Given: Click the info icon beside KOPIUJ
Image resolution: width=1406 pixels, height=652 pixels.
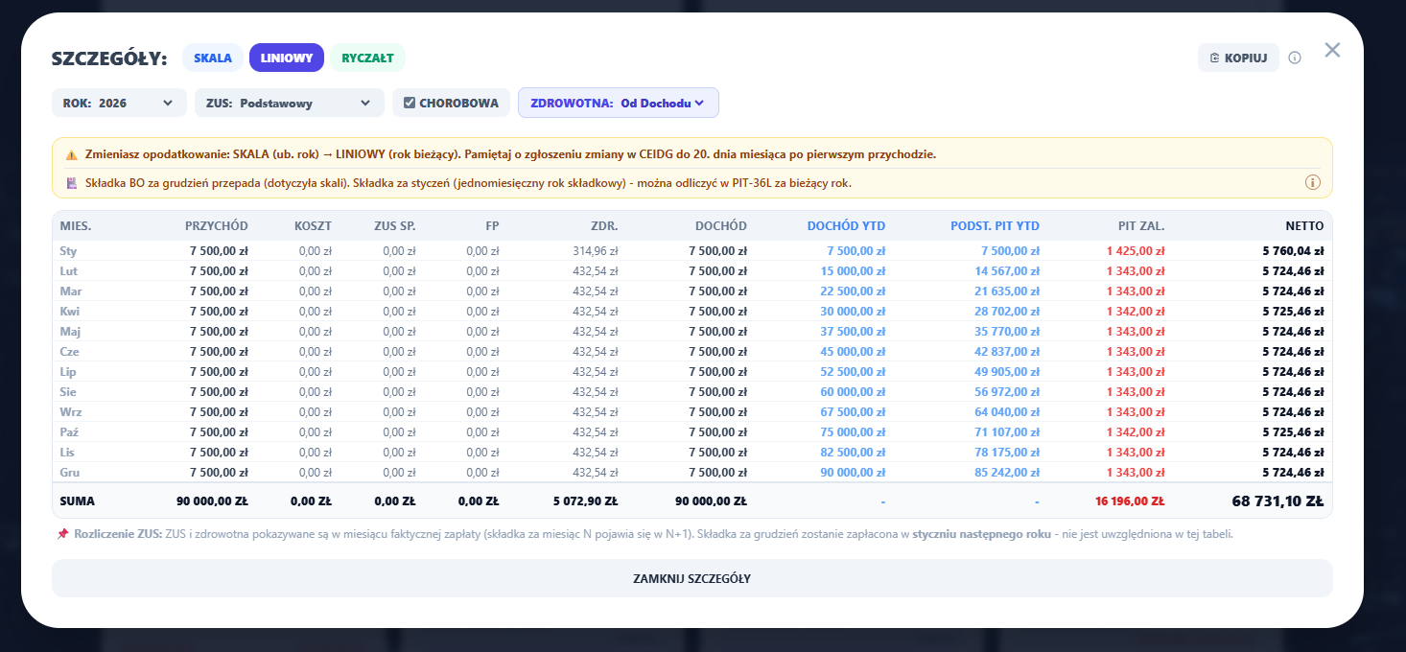Looking at the screenshot, I should coord(1295,58).
